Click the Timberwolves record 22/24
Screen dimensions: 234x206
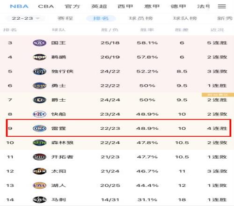click(110, 143)
